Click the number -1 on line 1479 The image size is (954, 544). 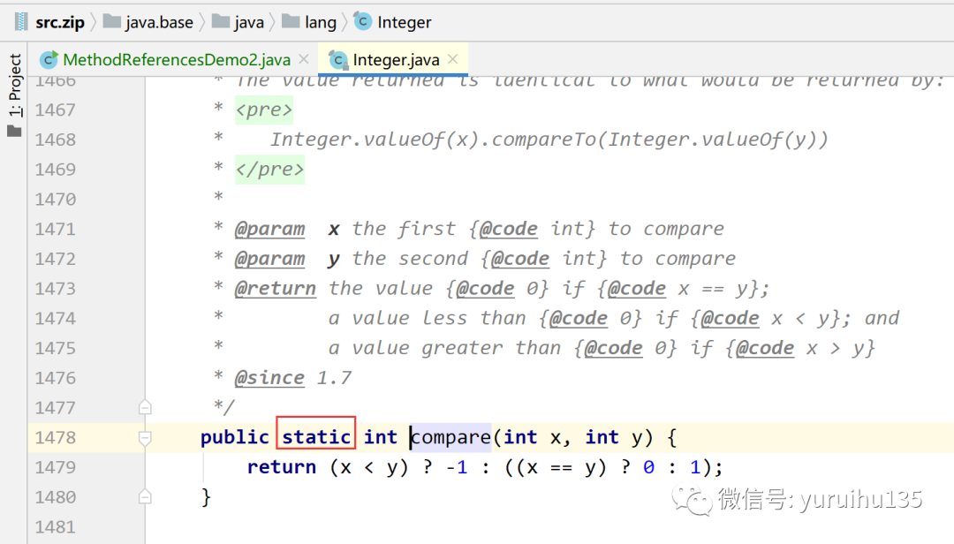tap(457, 466)
